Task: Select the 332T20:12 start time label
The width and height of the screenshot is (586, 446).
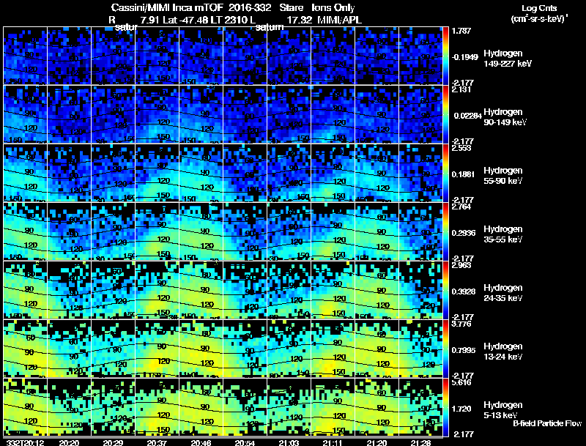Action: (26, 442)
